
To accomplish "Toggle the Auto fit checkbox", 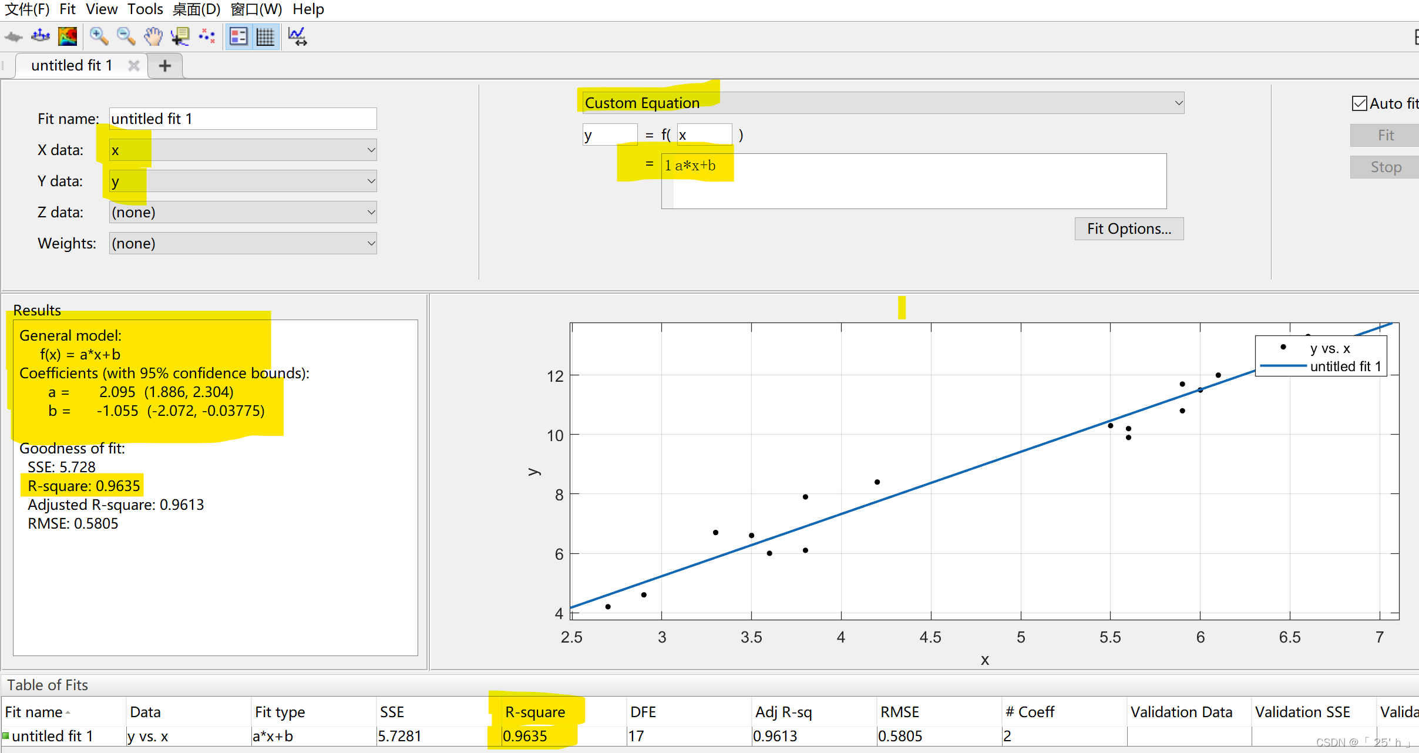I will point(1360,103).
